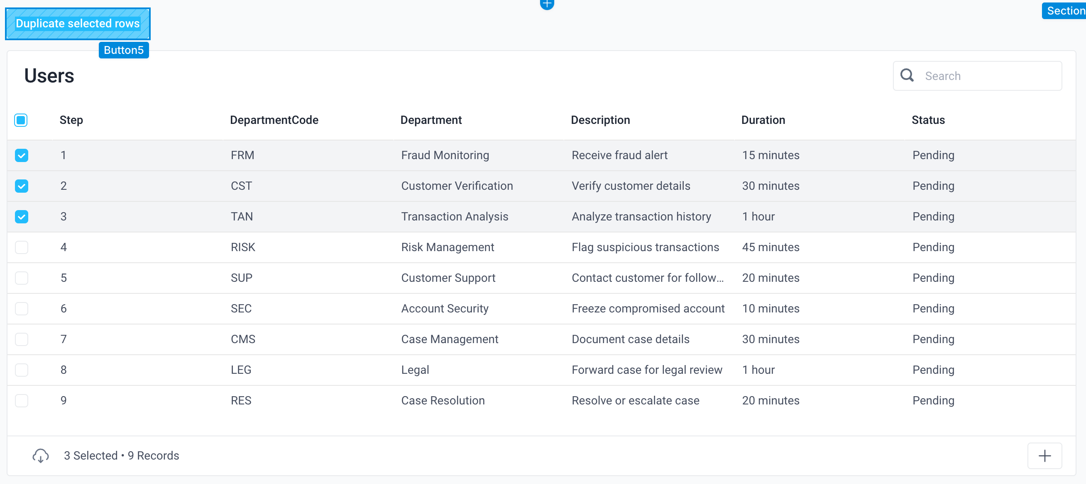The image size is (1086, 484).
Task: Focus the Search input field
Action: click(x=977, y=76)
